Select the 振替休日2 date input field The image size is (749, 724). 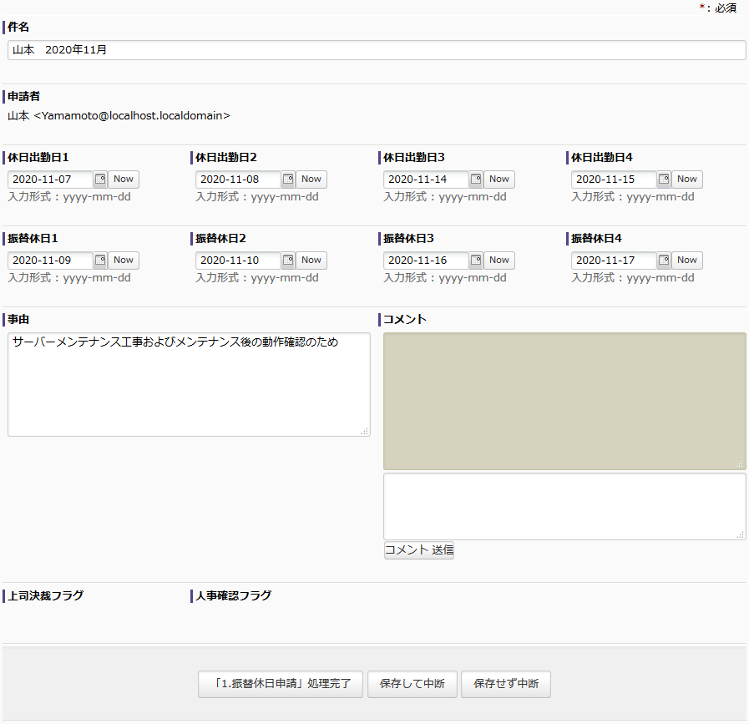238,261
